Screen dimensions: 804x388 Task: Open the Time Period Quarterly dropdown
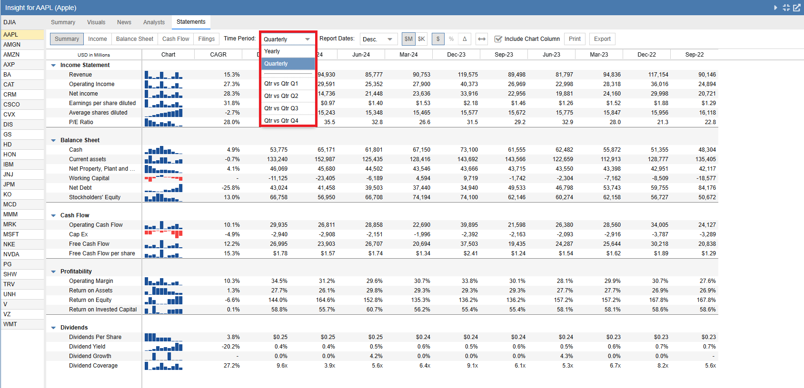(288, 39)
